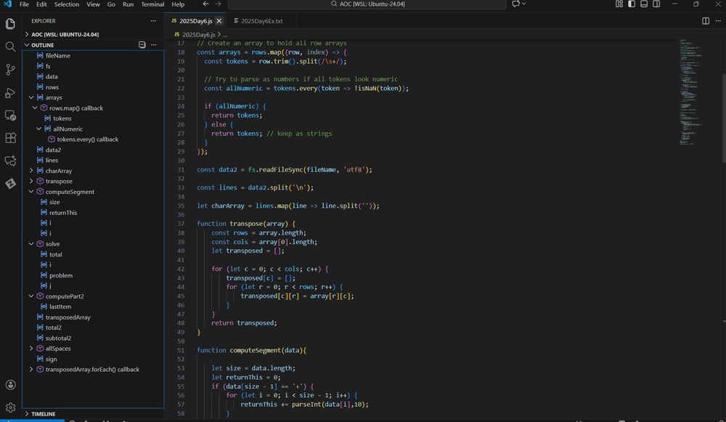Open the Terminal menu
This screenshot has height=422, width=726.
(x=152, y=4)
